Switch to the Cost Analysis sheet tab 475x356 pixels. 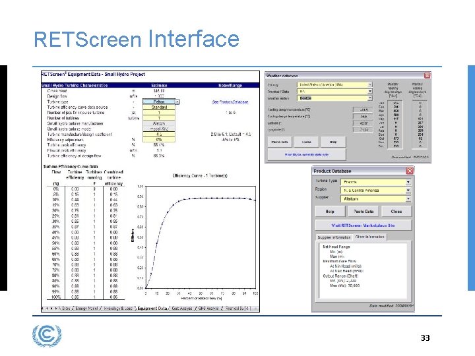pyautogui.click(x=182, y=309)
